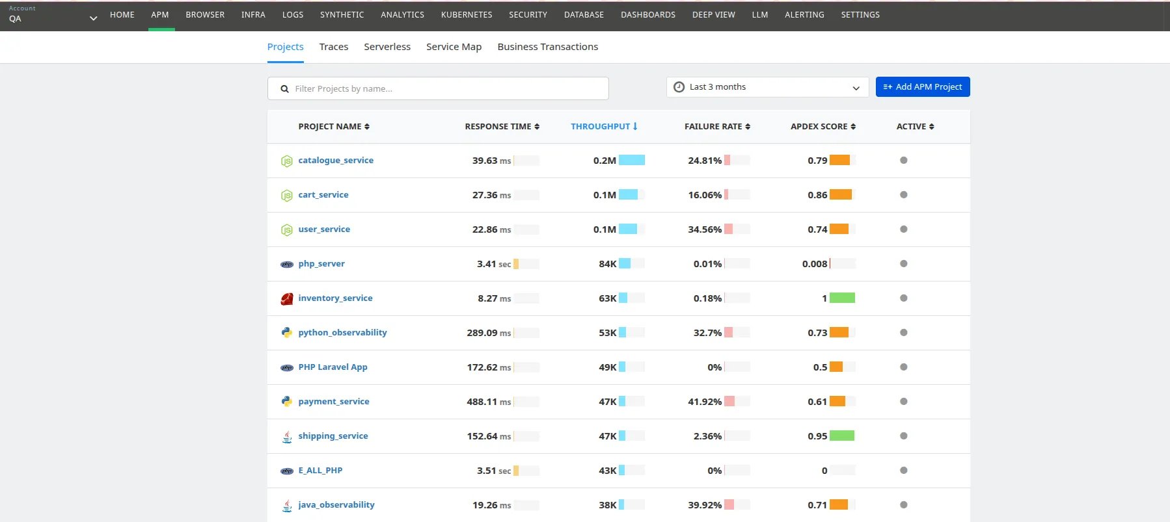Screen dimensions: 1170x522
Task: Click the Java icon beside java_observability
Action: pyautogui.click(x=286, y=505)
